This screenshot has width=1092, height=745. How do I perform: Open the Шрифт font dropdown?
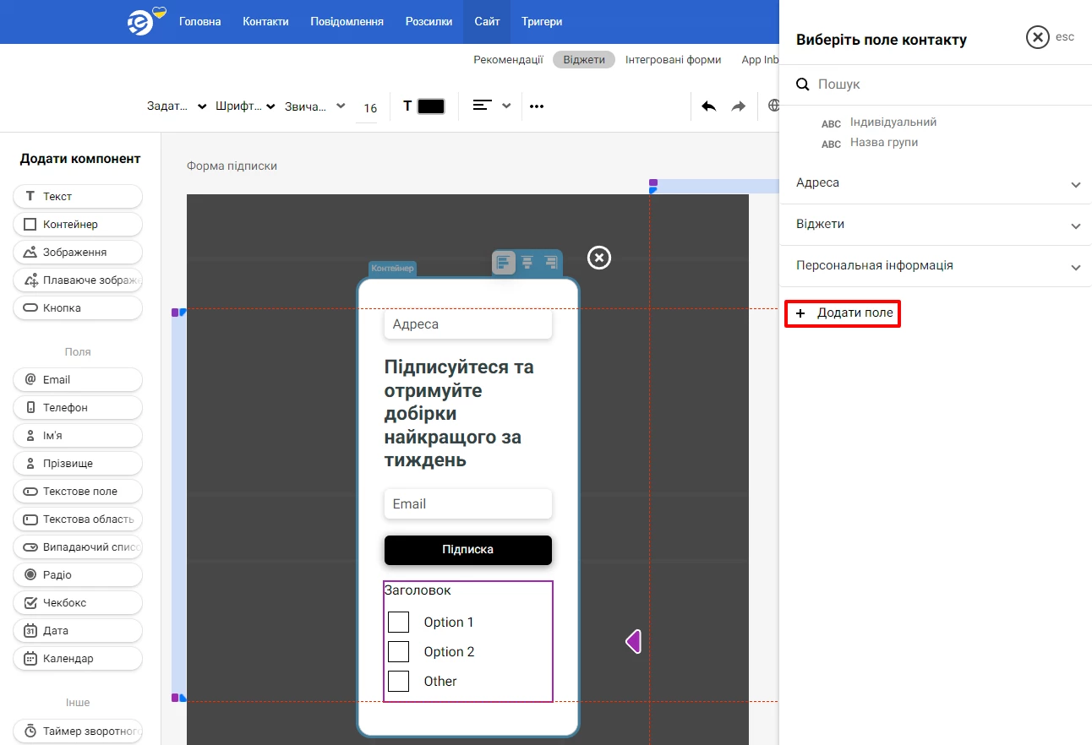click(x=246, y=106)
